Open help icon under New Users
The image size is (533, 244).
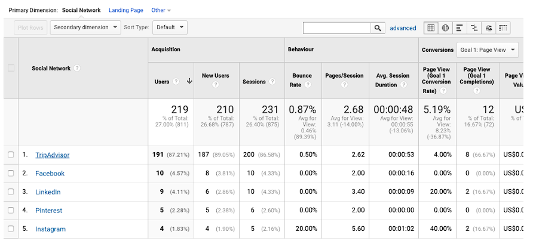pyautogui.click(x=216, y=85)
